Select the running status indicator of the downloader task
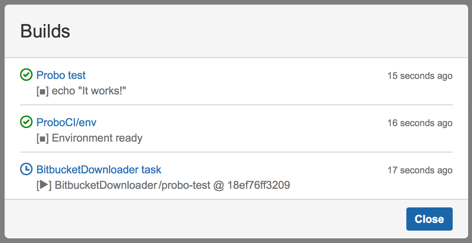Screen dimensions: 472x243 26,169
